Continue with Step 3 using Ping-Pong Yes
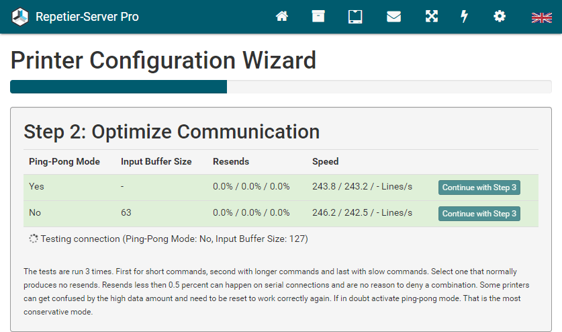The image size is (562, 332). coord(479,188)
